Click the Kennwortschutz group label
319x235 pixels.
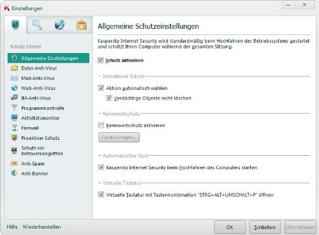pos(121,114)
